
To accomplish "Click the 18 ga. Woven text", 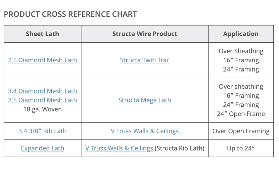I will coord(42,109).
